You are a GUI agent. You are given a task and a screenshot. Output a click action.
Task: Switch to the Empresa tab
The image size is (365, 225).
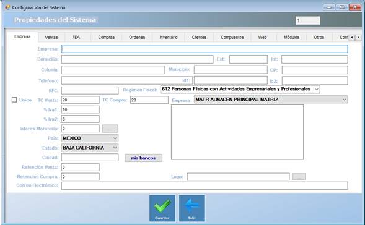pos(22,36)
